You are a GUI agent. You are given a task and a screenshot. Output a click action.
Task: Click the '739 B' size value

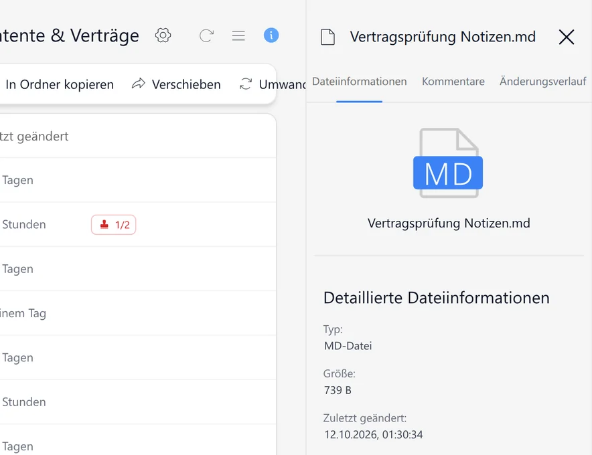point(338,390)
